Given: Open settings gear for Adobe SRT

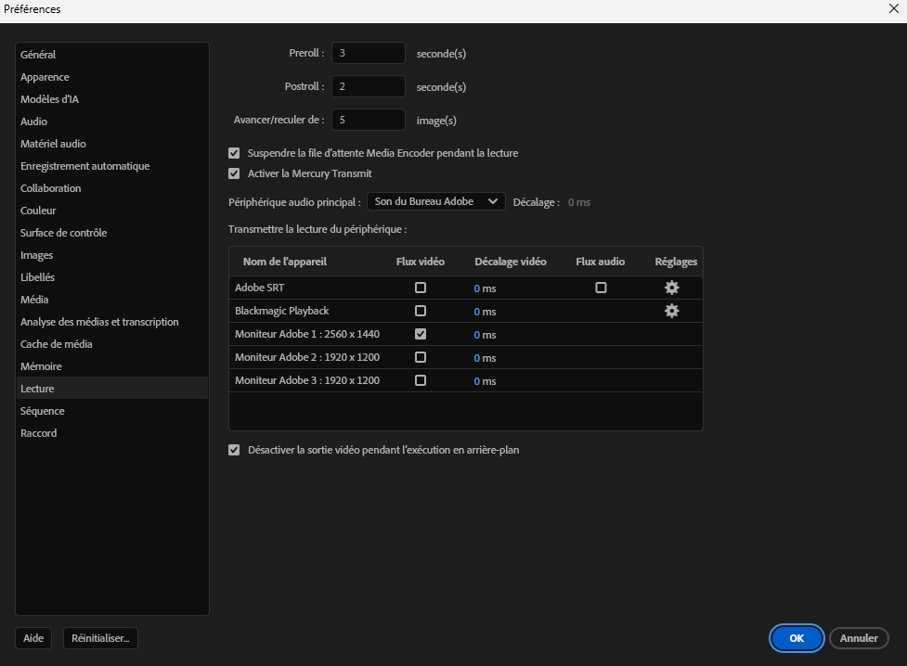Looking at the screenshot, I should [x=671, y=288].
